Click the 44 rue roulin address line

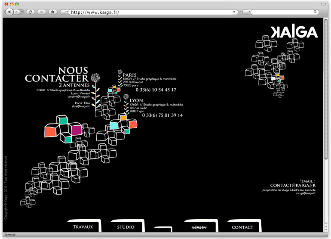tap(138, 108)
